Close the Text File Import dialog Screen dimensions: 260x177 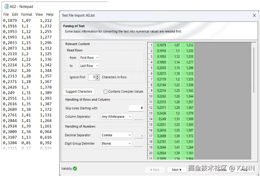[x=254, y=15]
